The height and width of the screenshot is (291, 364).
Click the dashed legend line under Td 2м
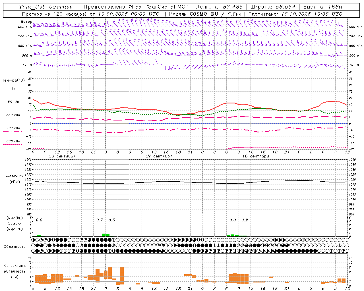[x=13, y=105]
